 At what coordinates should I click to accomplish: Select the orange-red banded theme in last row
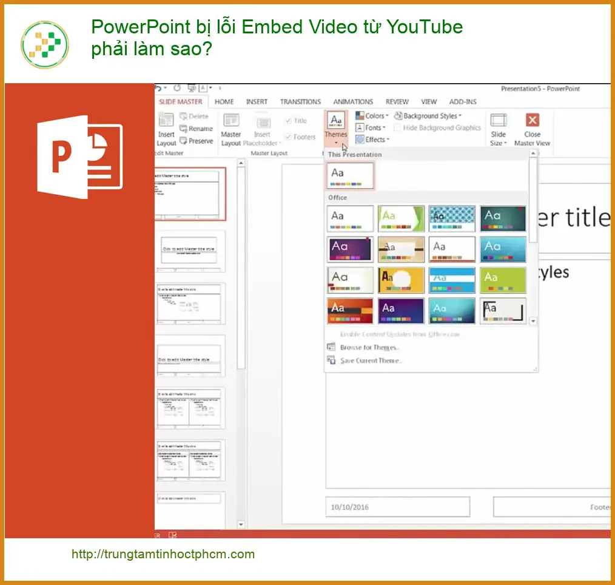(350, 311)
